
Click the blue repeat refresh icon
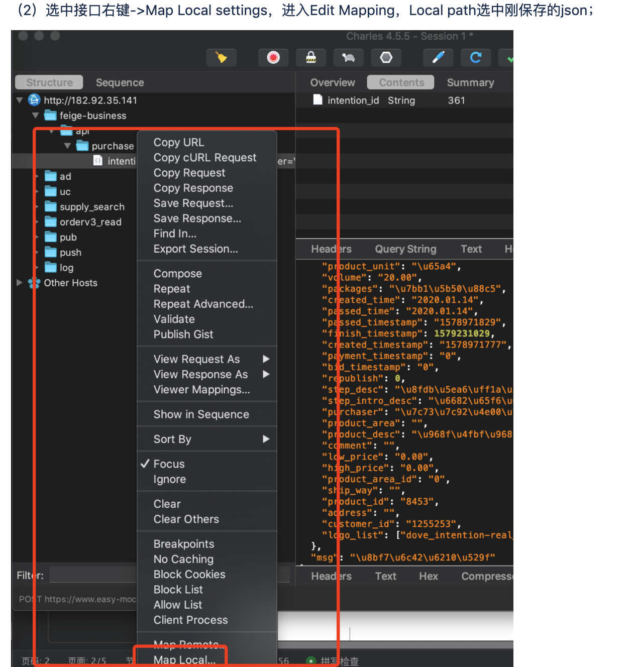tap(476, 58)
